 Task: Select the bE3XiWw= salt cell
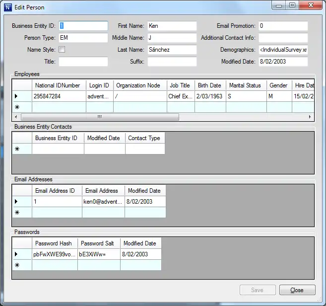tap(99, 254)
